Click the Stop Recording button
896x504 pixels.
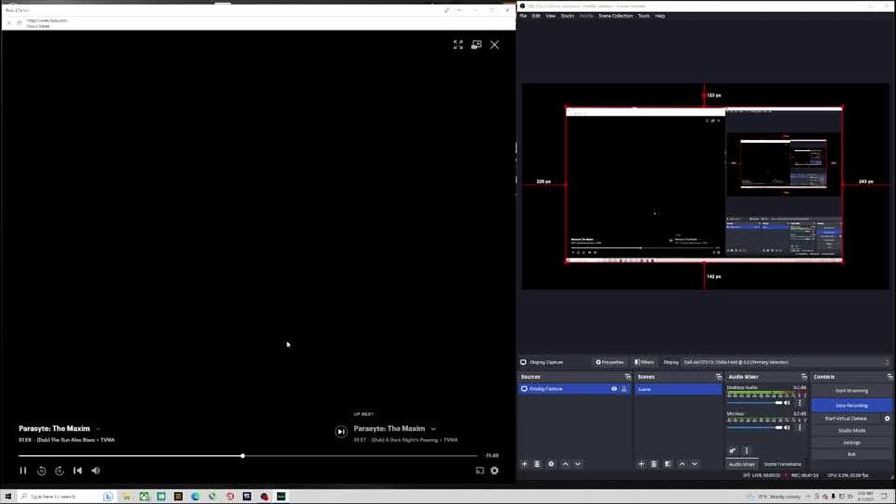tap(851, 405)
